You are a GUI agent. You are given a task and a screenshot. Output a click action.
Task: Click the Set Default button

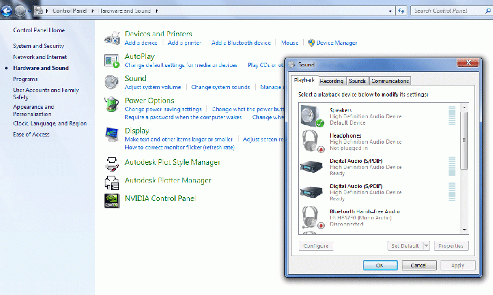pos(405,246)
